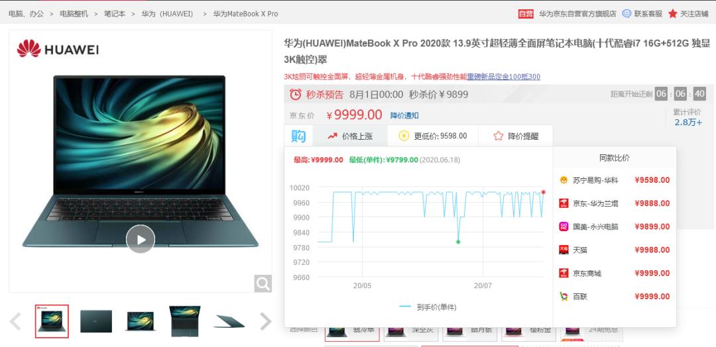Viewport: 716px width, 347px height.
Task: Click the 降价提醒 star icon
Action: pyautogui.click(x=498, y=136)
